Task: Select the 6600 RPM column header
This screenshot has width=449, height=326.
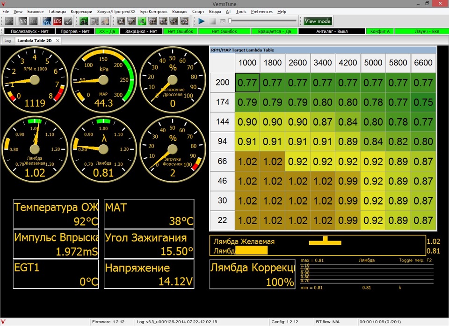Action: pos(423,63)
